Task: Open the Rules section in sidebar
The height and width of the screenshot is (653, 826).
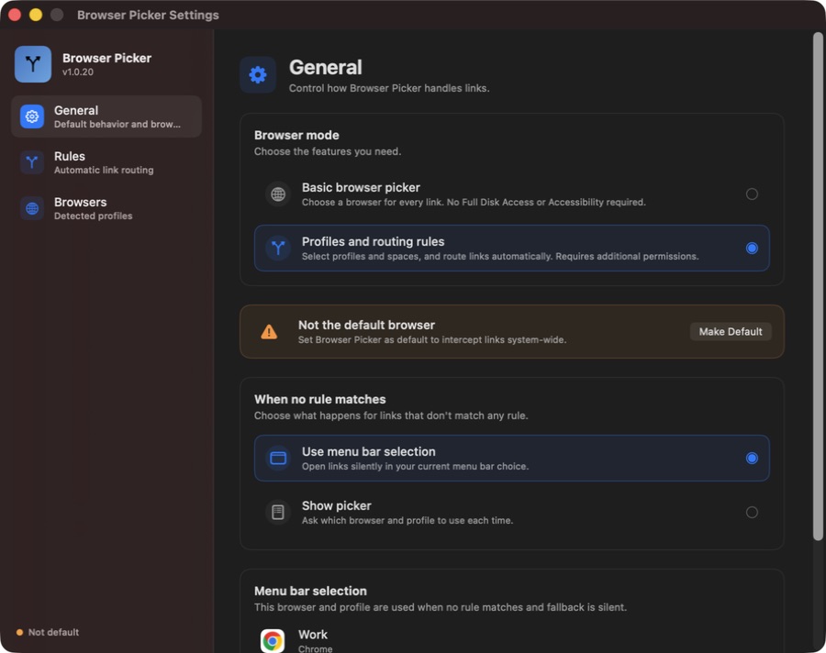Action: (x=106, y=162)
